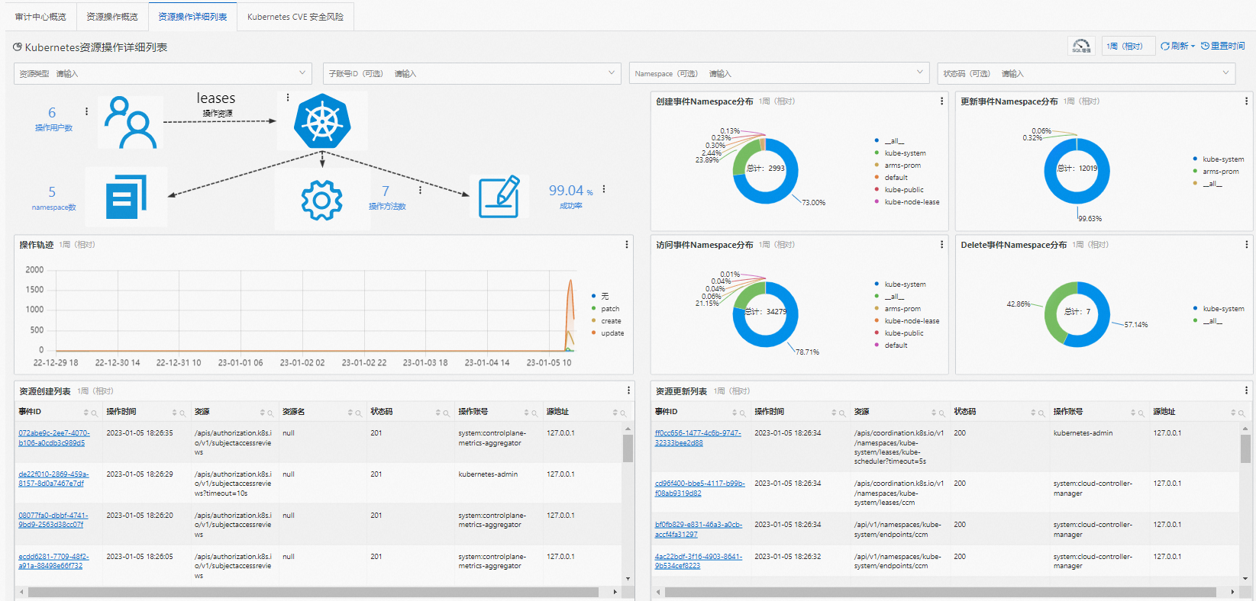Sort 资源创建列表 by 状态码 column
This screenshot has height=601, width=1256.
coord(438,413)
